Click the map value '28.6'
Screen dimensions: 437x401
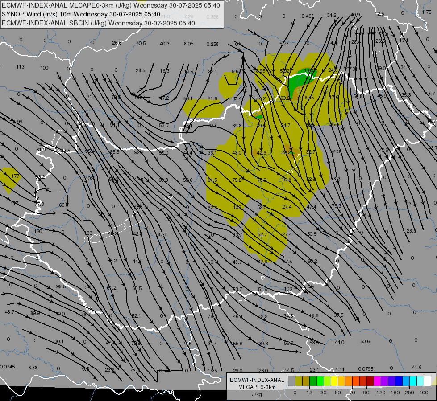(411, 231)
